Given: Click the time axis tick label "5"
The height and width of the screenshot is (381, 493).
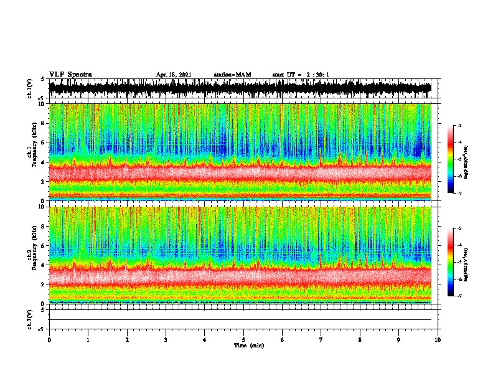Looking at the screenshot, I should coord(243,340).
